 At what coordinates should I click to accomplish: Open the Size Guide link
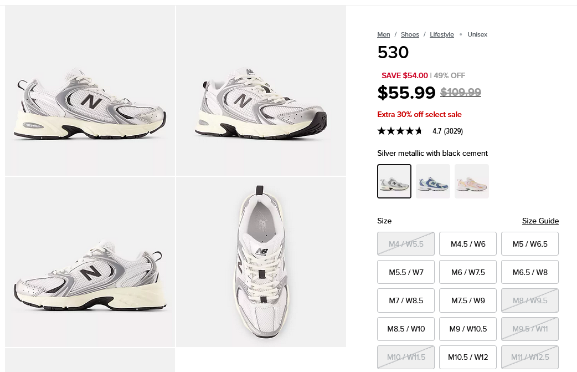click(x=540, y=221)
